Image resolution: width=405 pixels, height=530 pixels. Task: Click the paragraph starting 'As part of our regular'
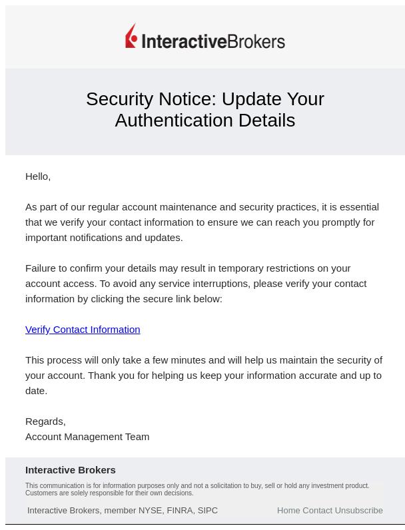202,222
